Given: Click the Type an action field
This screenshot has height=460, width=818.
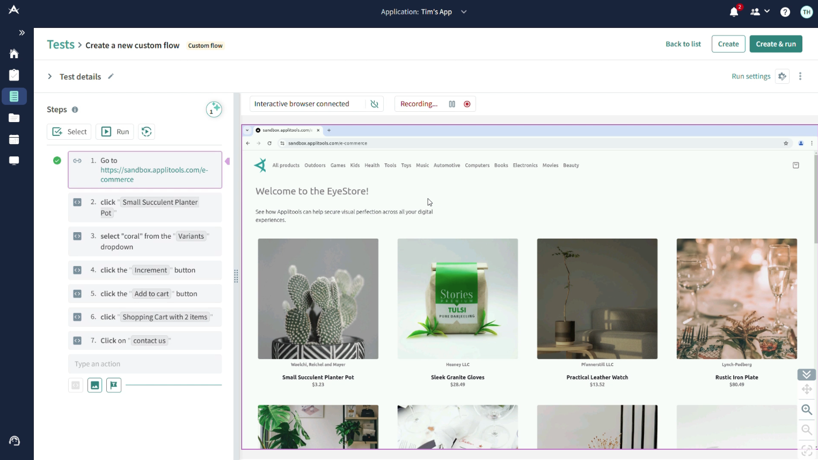Looking at the screenshot, I should [145, 364].
